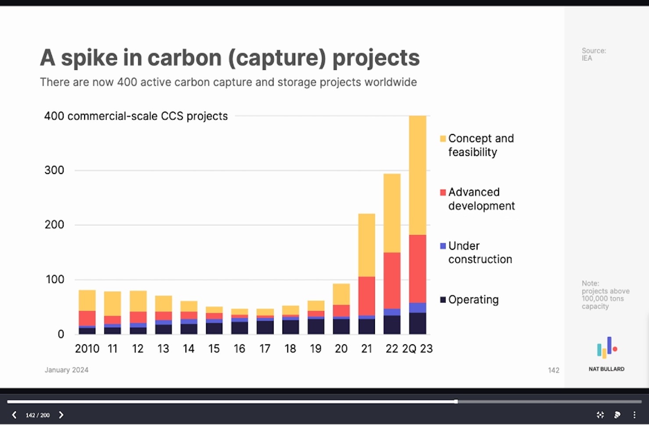Image resolution: width=649 pixels, height=425 pixels.
Task: Click the fullscreen icon in the bottom toolbar
Action: click(x=600, y=415)
